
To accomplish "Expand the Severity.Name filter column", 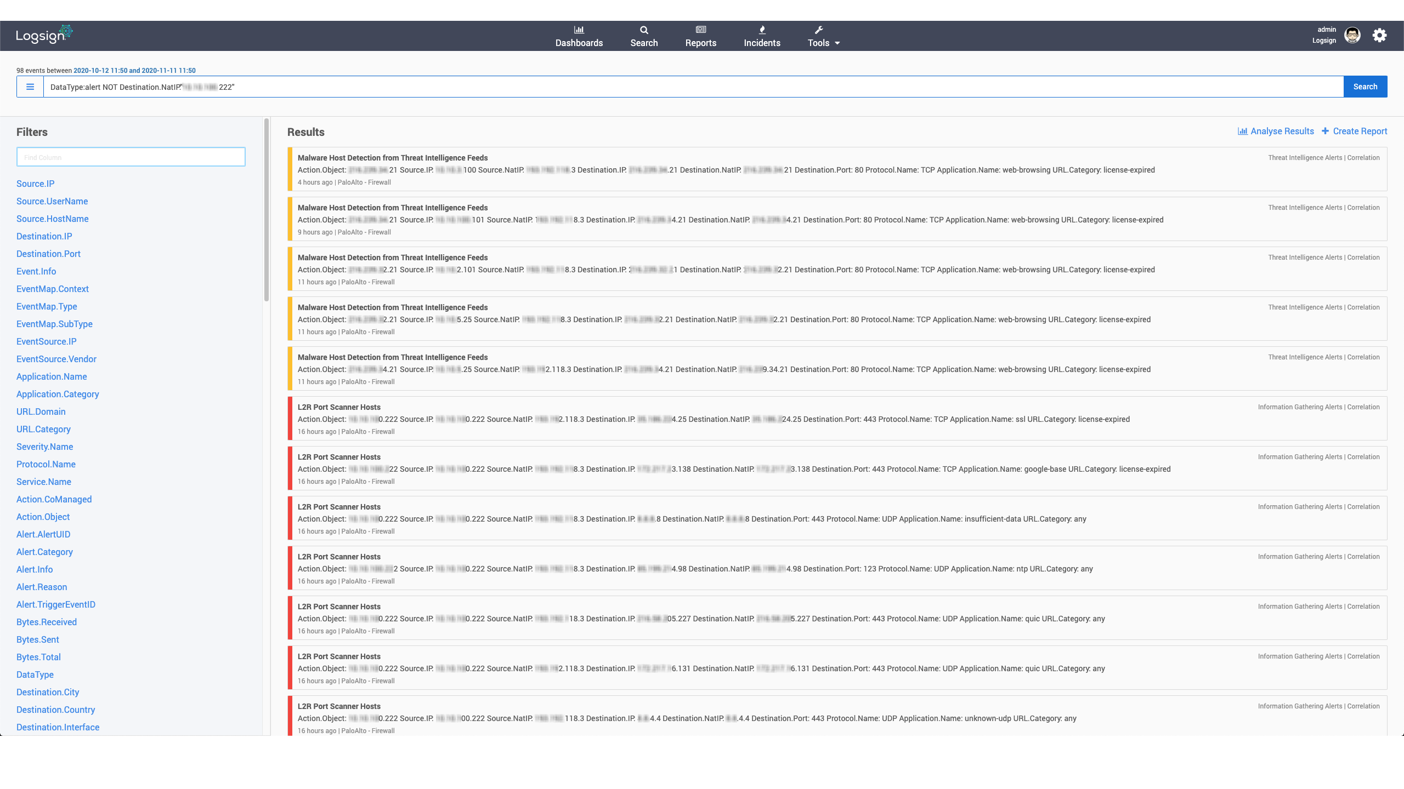I will tap(44, 447).
